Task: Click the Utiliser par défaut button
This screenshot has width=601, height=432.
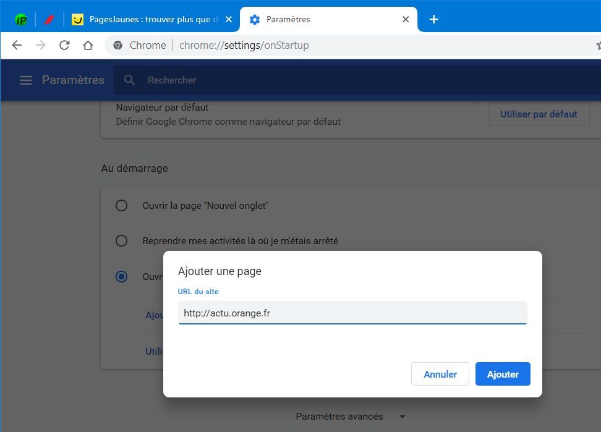Action: [538, 114]
